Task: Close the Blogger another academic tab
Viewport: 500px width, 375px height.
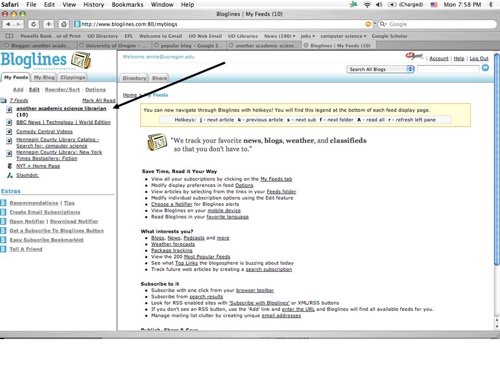Action: (6, 45)
